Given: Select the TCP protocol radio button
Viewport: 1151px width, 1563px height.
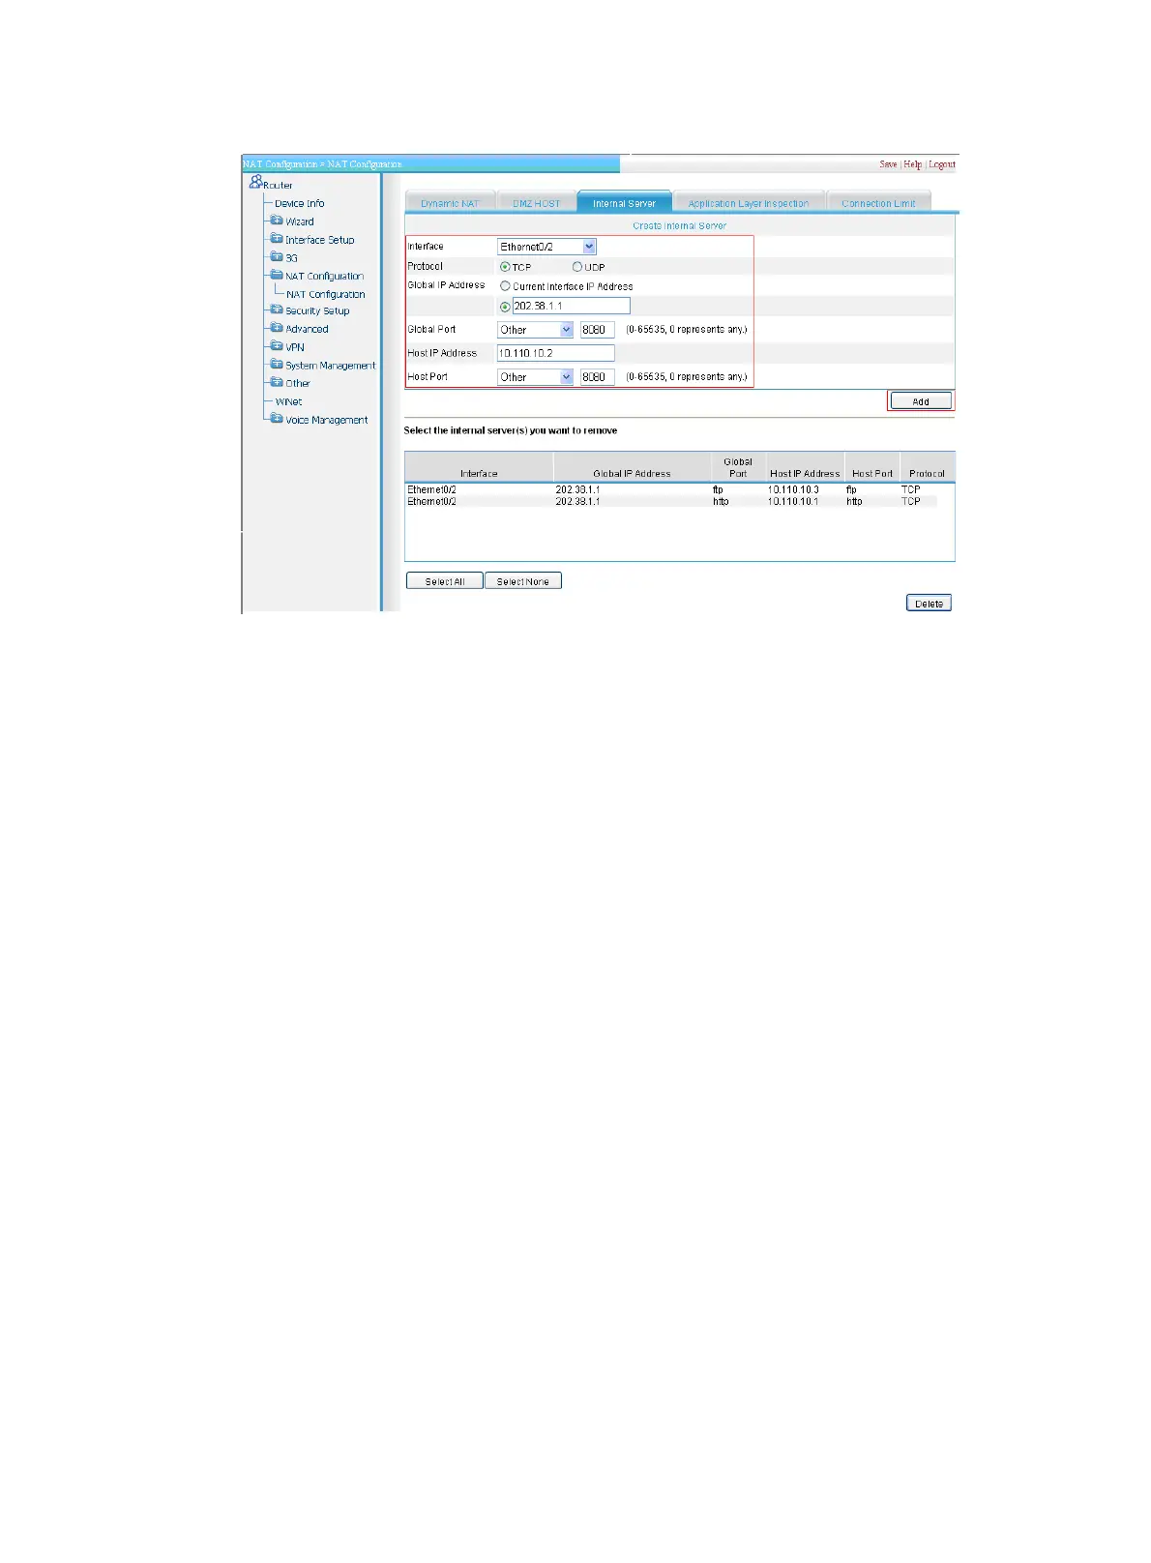Looking at the screenshot, I should (505, 267).
